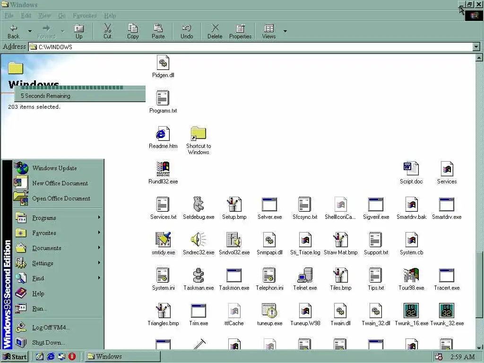
Task: Select the Sndvol32.exe volume icon
Action: click(x=234, y=240)
